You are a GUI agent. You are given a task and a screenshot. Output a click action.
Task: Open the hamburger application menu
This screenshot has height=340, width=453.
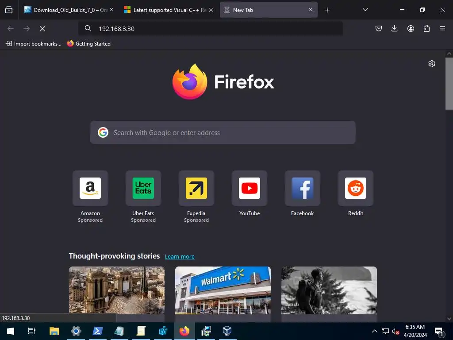coord(442,28)
